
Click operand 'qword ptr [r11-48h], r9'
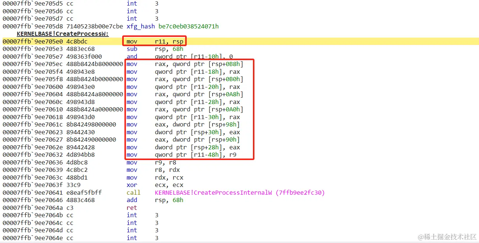point(196,155)
